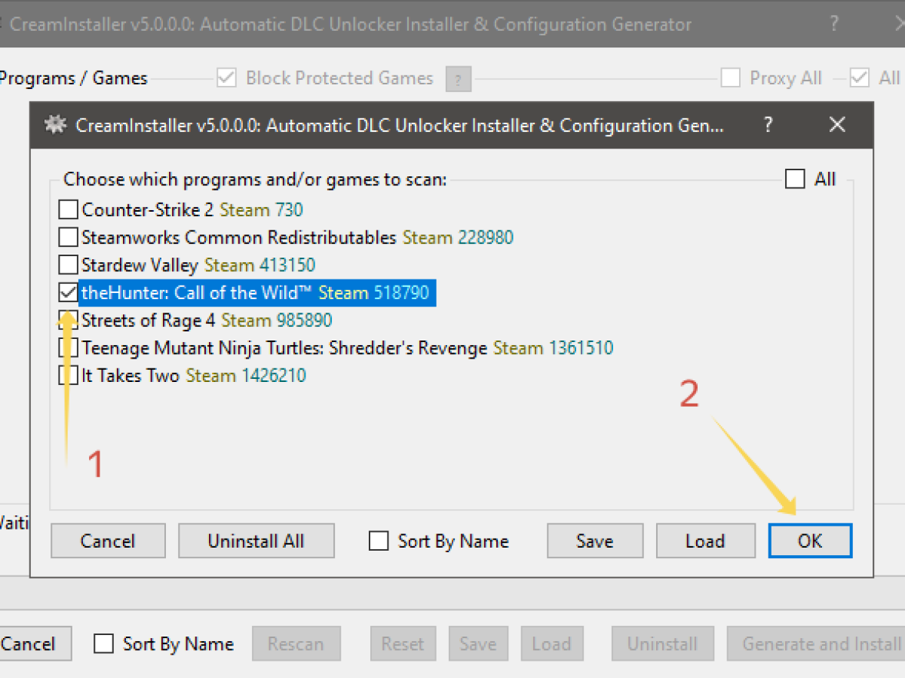Click the help icon in the main window title bar
This screenshot has height=678, width=905.
[x=834, y=24]
